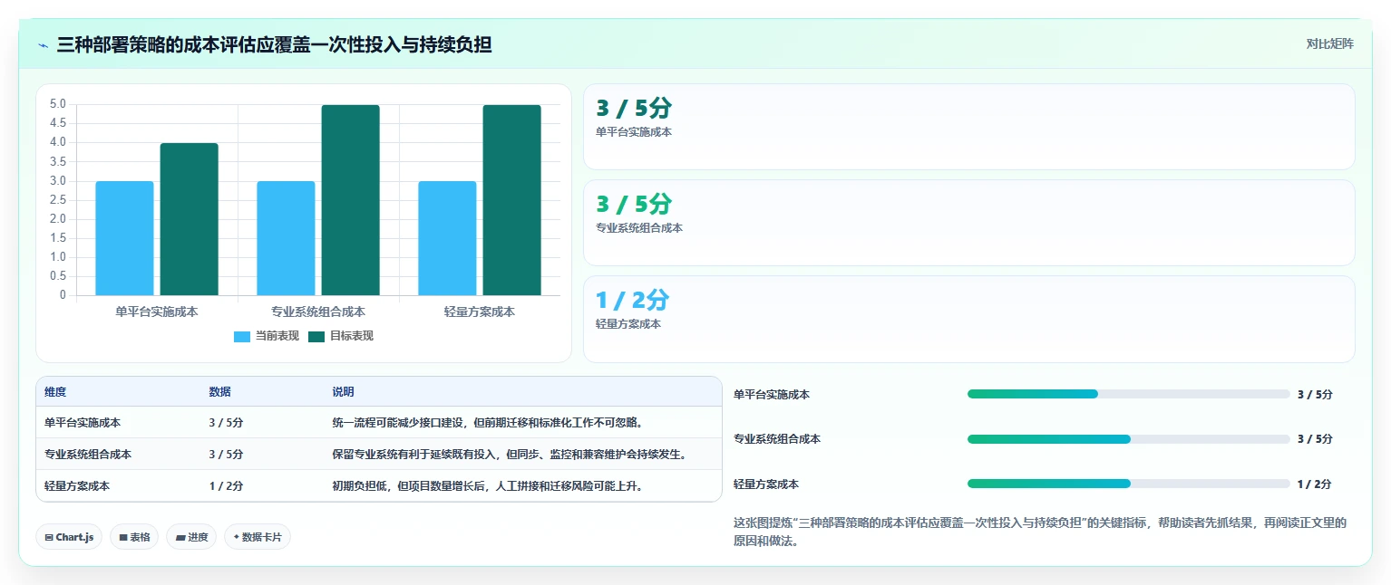
Task: Click the caption paragraph starting 这张图提炼
Action: pyautogui.click(x=1040, y=532)
